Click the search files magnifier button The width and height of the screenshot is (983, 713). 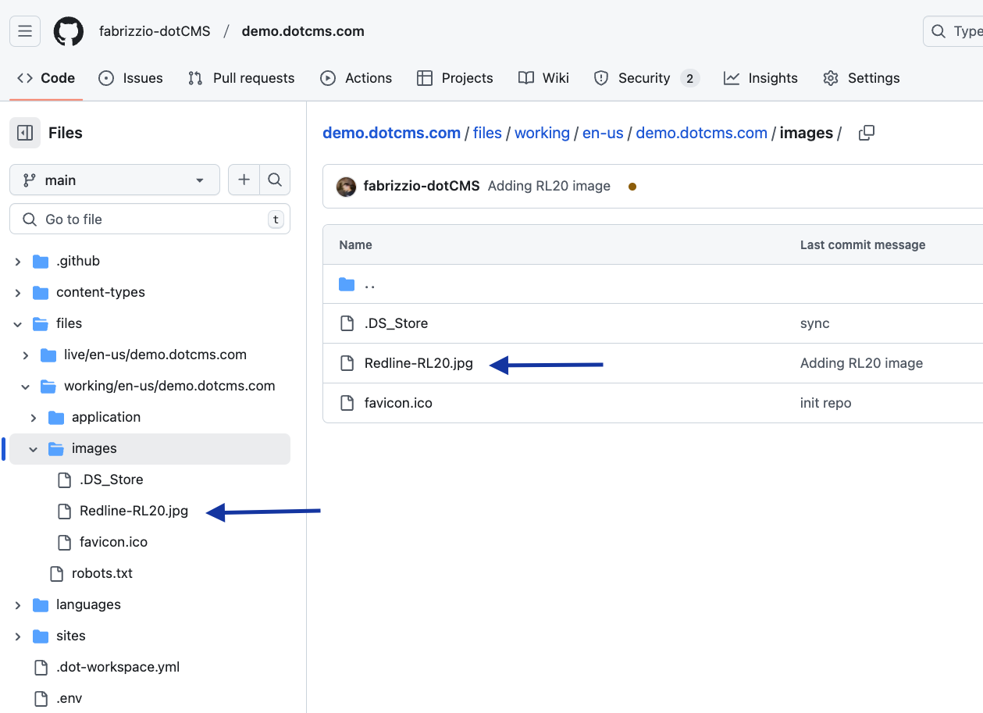tap(275, 180)
